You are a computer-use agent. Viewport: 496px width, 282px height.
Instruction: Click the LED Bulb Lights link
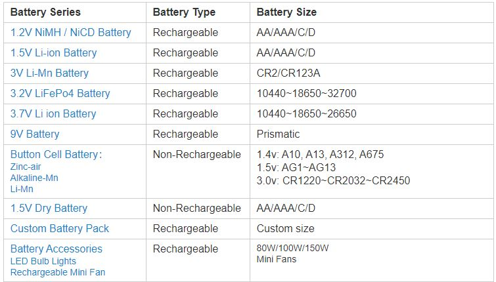(43, 261)
